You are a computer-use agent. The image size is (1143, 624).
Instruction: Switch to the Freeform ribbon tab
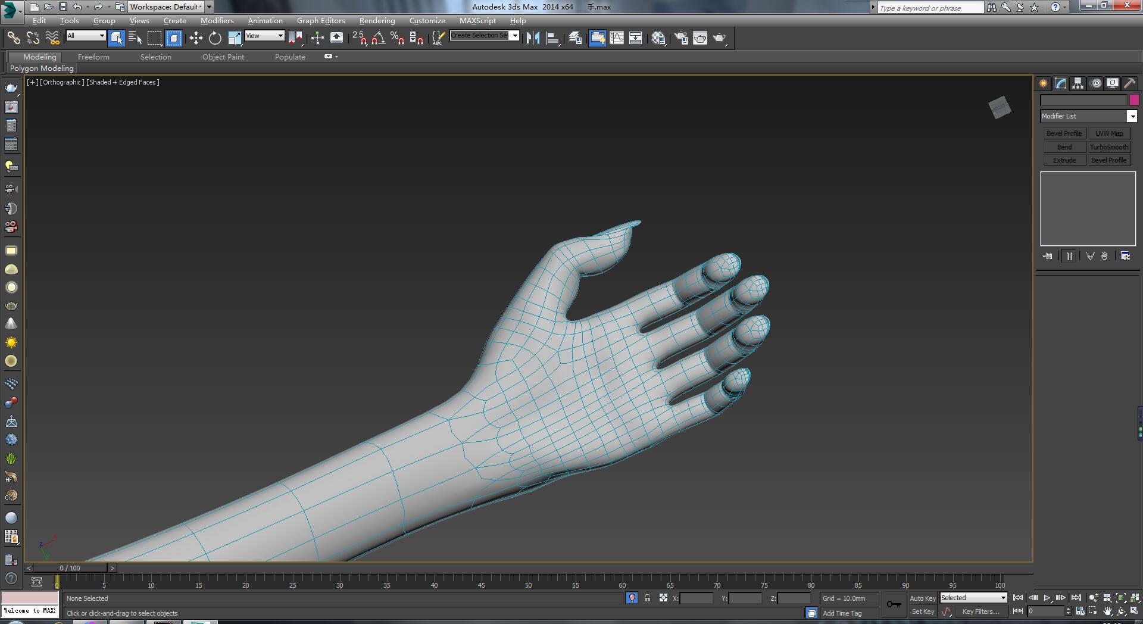point(93,57)
